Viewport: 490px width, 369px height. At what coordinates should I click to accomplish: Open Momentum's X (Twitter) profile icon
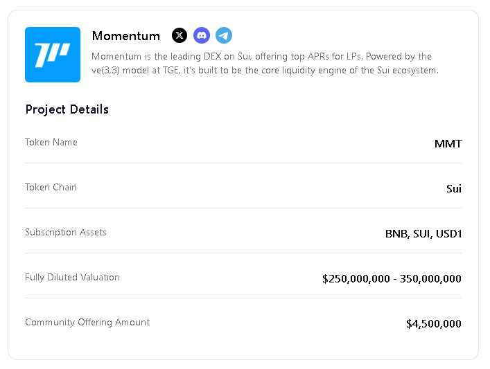[180, 35]
